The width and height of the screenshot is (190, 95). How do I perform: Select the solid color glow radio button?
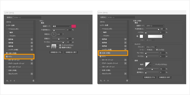(137, 36)
